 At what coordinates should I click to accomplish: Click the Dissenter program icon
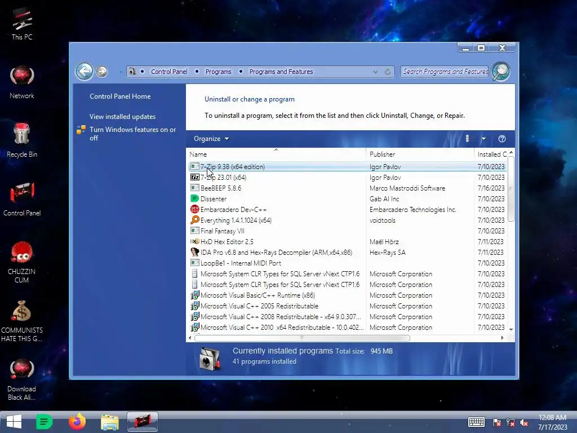click(x=194, y=198)
